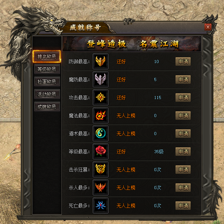Viewport: 224px width, 224px height.
Task: Click the blue 死亡最多 emblem icon
Action: pos(101,206)
